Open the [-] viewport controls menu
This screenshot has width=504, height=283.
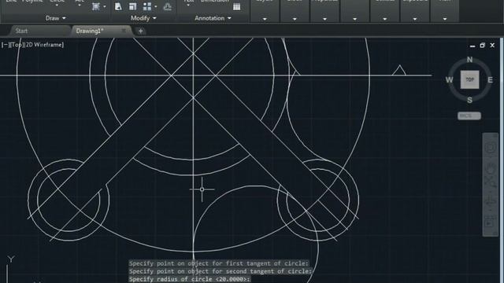click(x=5, y=45)
